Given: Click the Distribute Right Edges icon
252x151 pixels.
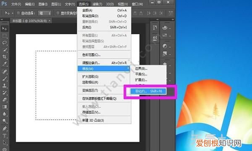Looking at the screenshot, I should click(161, 13).
